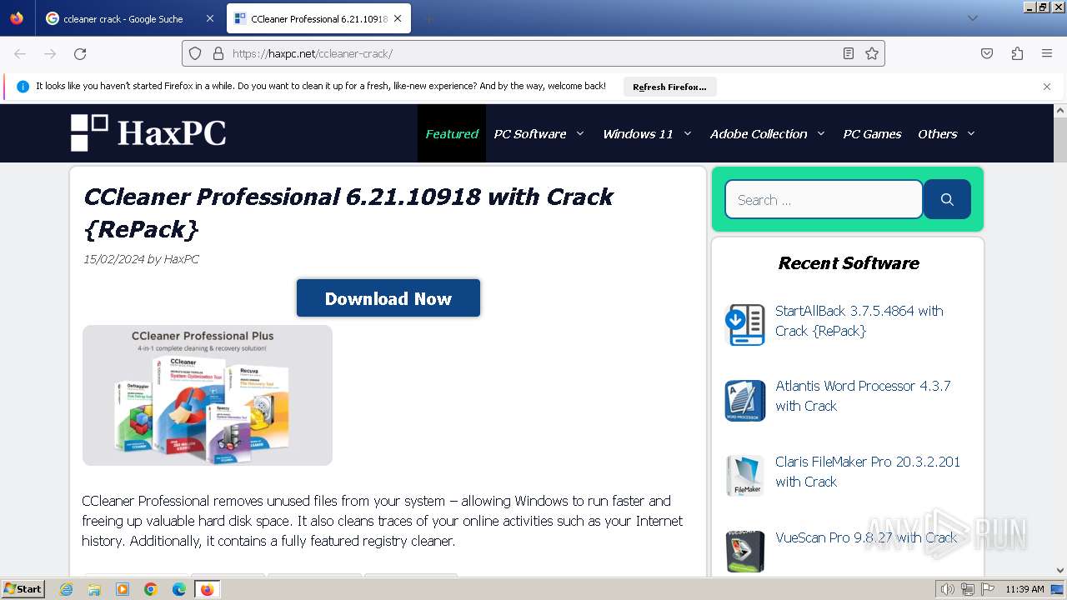Click the Firefox taskbar button
This screenshot has height=600, width=1067.
tap(207, 589)
